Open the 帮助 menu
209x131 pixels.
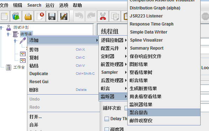click(77, 5)
